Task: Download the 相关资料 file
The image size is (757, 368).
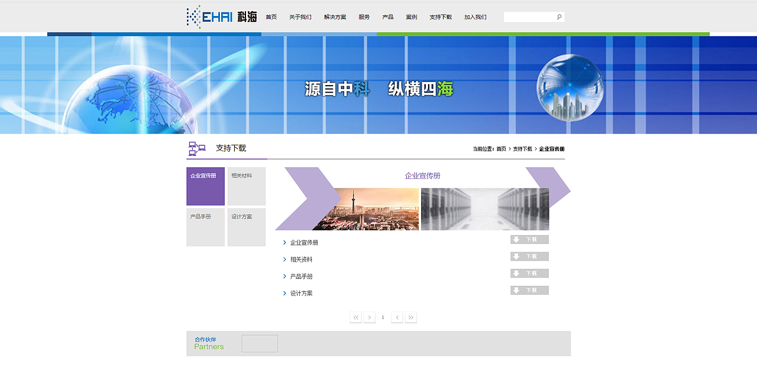Action: pos(529,256)
